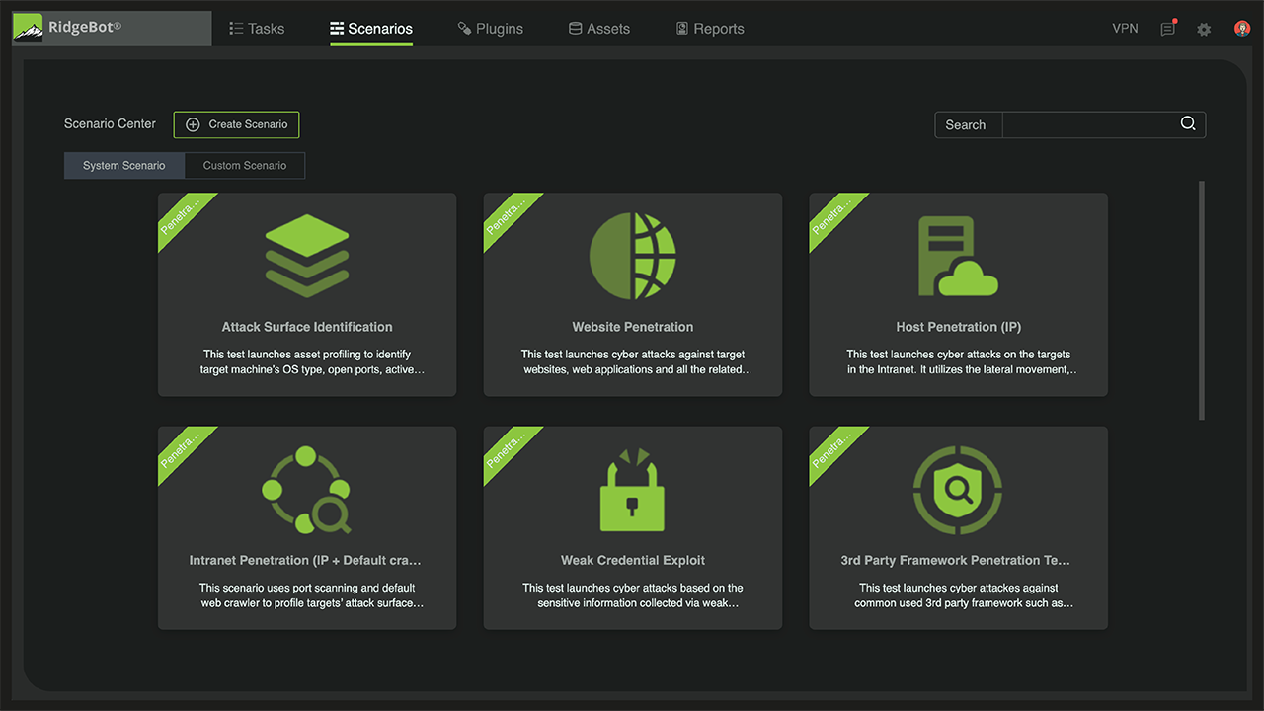Go to the Assets tab
This screenshot has height=711, width=1264.
[x=598, y=29]
